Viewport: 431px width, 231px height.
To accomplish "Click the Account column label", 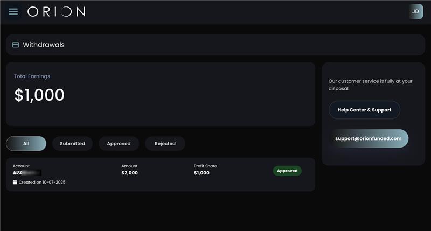I will 21,166.
